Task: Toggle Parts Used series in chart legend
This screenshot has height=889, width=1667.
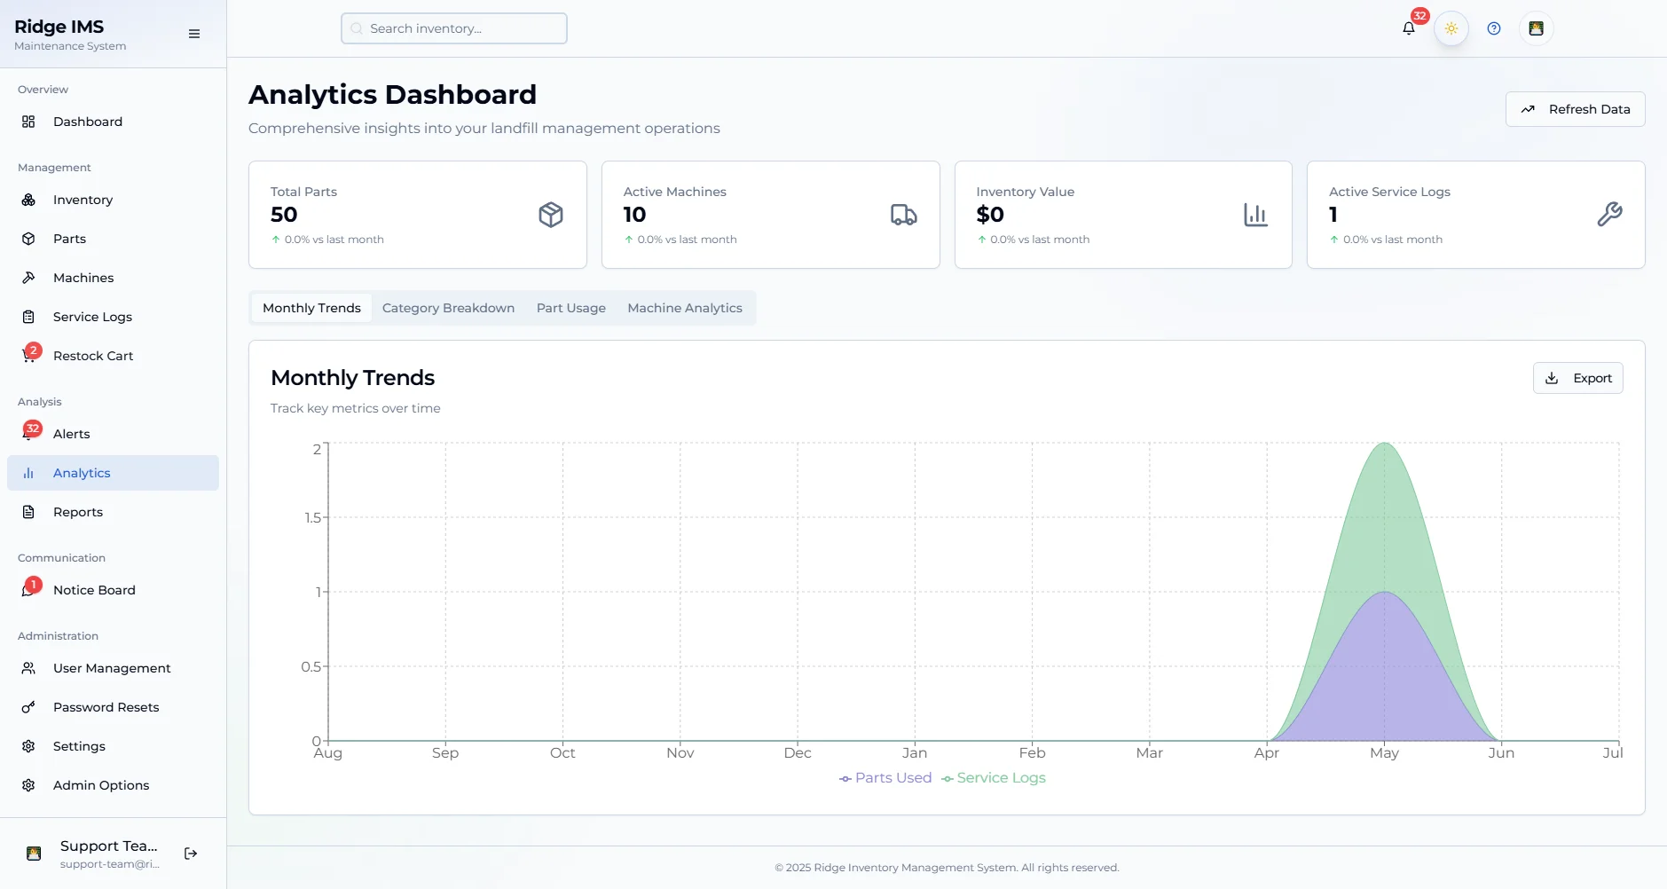Action: coord(885,778)
